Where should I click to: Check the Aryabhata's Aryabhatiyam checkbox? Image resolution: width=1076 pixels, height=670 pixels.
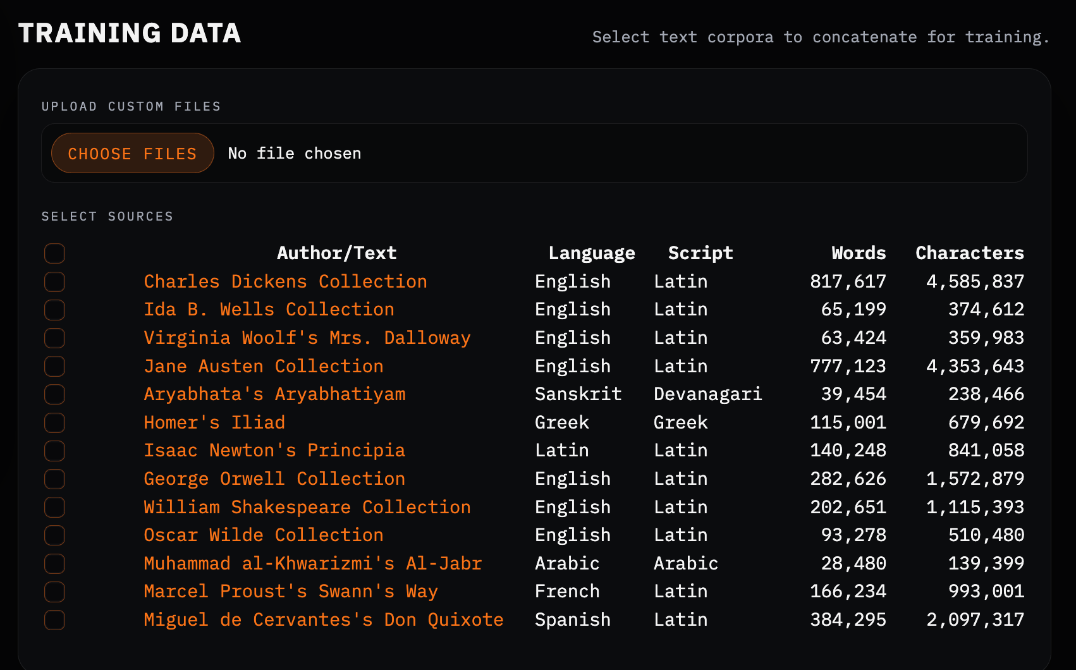(x=55, y=394)
